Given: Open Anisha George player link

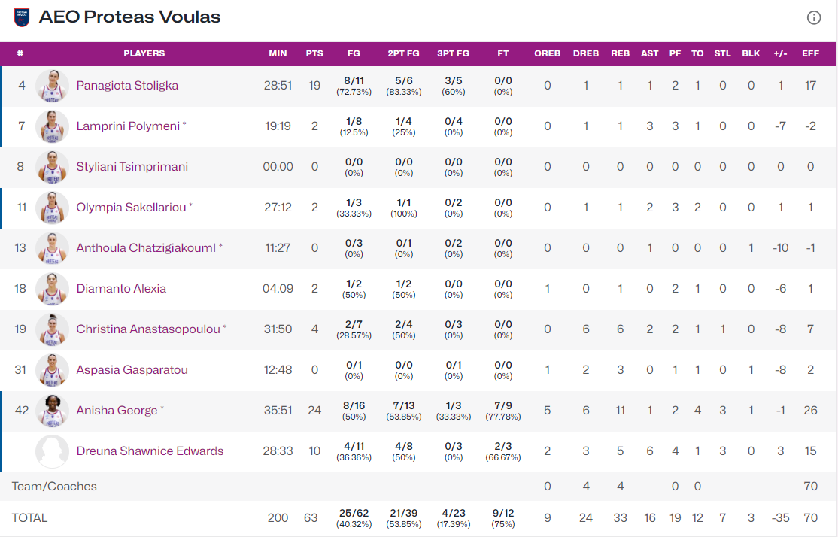Looking at the screenshot, I should (x=117, y=411).
